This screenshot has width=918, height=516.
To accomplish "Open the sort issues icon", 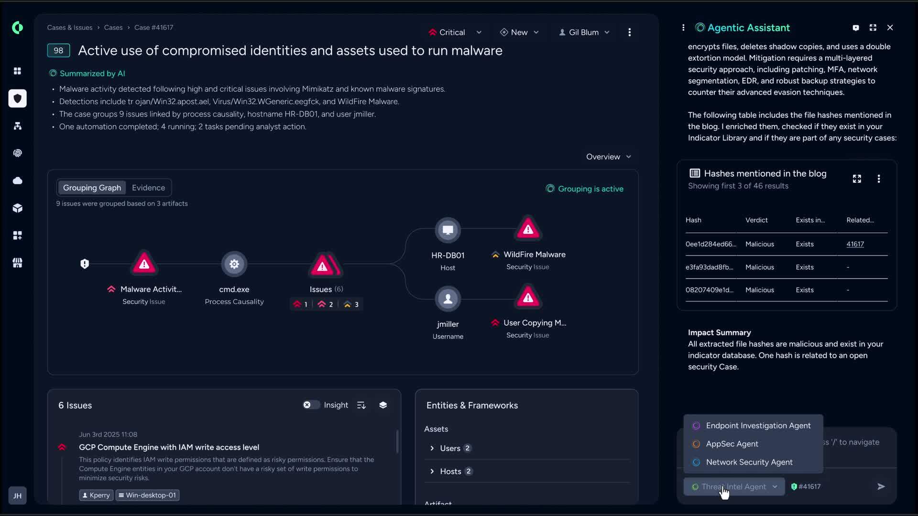I will pos(361,405).
